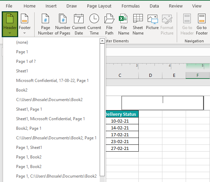Select the Delivery Status header cell

122,114
